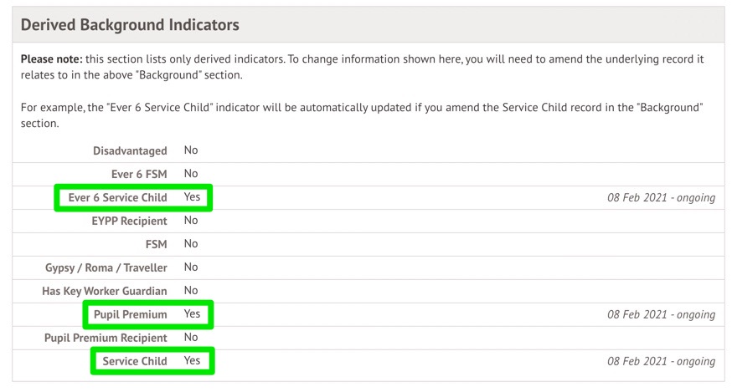
Task: Click the No value for Has Key Worker Guardian
Action: click(x=191, y=291)
